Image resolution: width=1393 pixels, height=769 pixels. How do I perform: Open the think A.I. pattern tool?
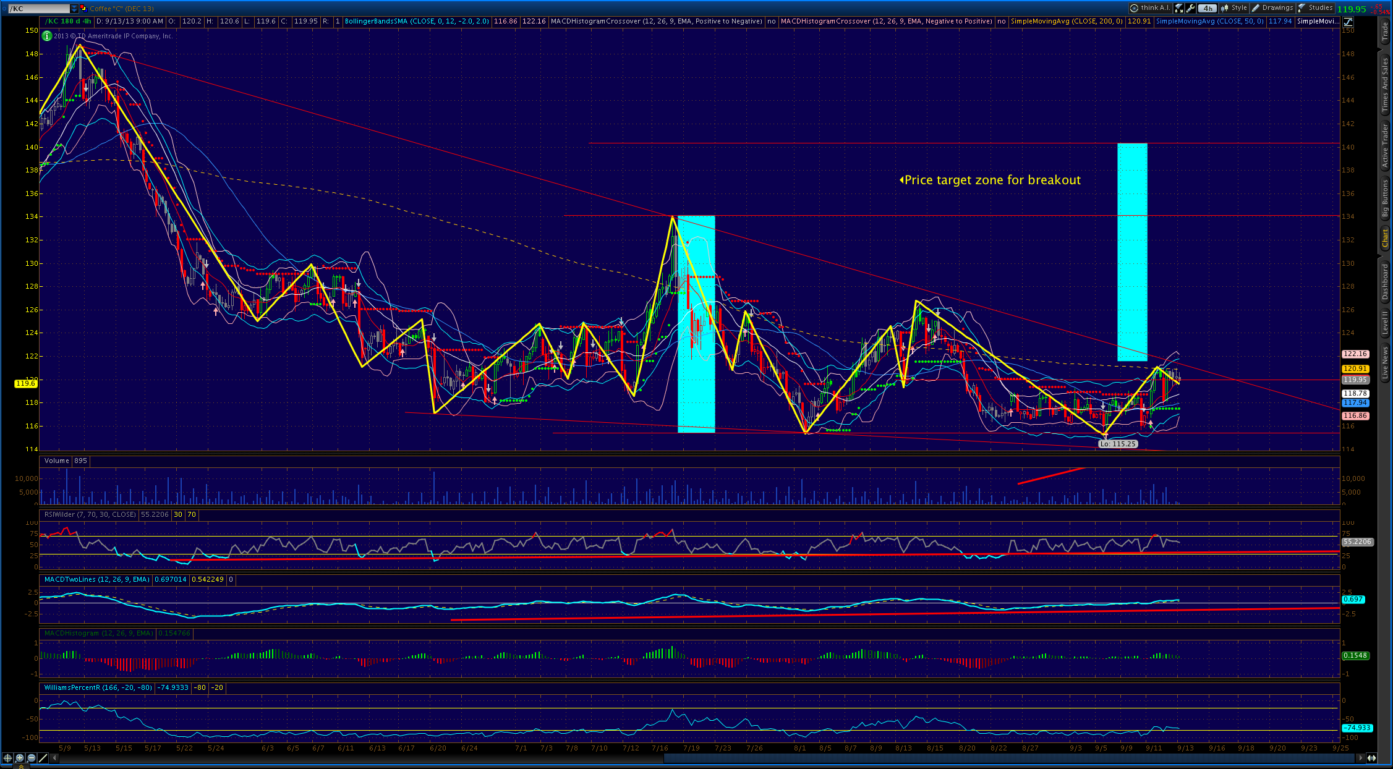pos(1150,8)
